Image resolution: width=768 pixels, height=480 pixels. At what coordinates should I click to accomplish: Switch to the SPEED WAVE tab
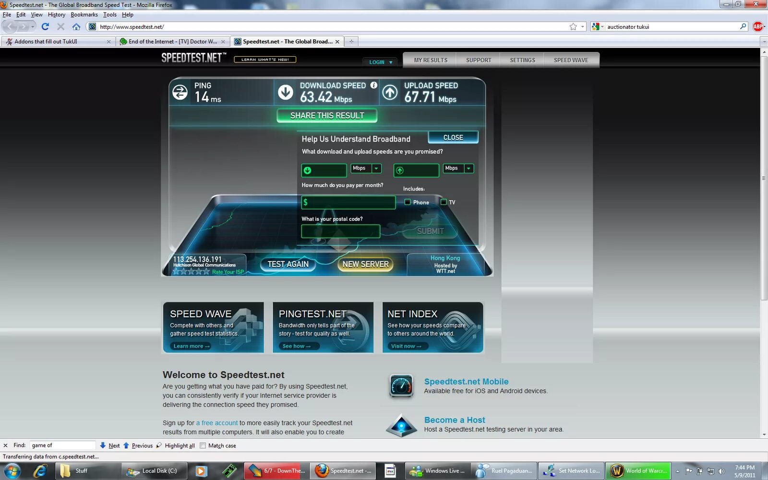tap(571, 60)
